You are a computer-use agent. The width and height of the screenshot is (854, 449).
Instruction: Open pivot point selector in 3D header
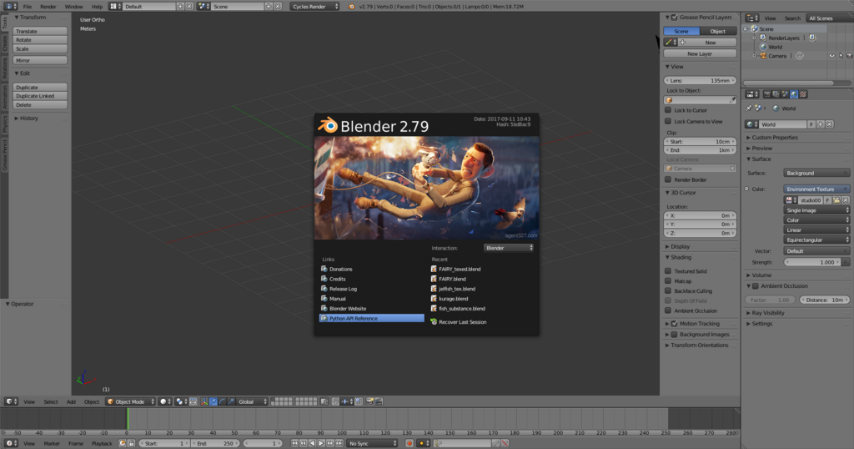[x=181, y=401]
